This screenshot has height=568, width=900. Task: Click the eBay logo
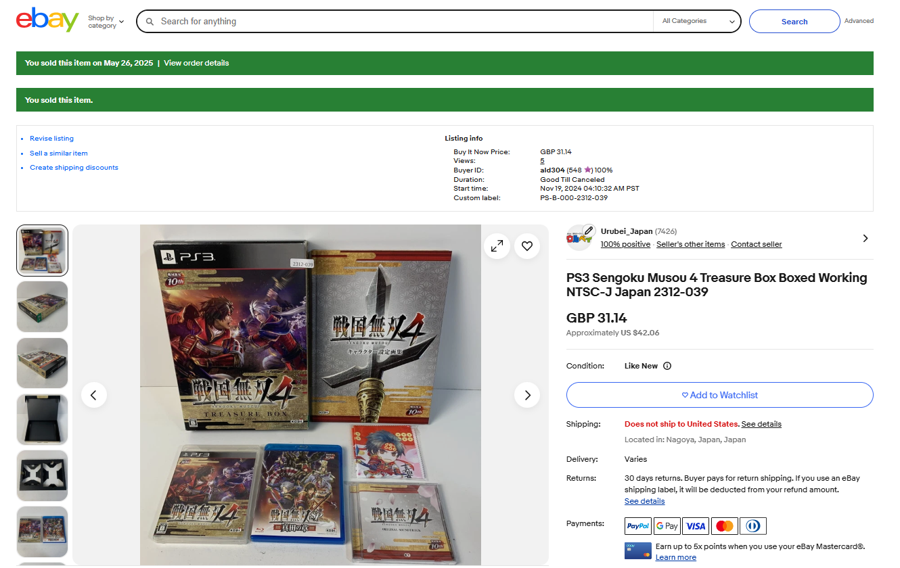[47, 20]
